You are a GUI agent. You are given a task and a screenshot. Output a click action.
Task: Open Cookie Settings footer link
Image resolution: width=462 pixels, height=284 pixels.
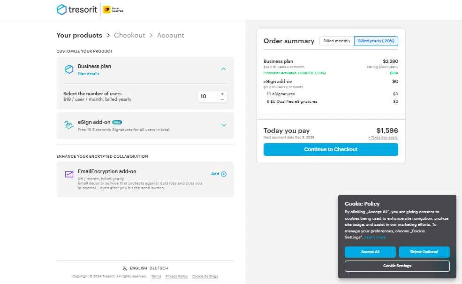[x=205, y=276]
